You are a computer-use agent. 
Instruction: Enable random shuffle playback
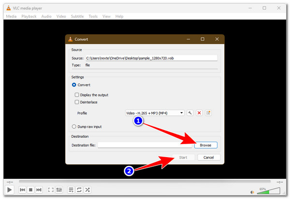point(87,190)
